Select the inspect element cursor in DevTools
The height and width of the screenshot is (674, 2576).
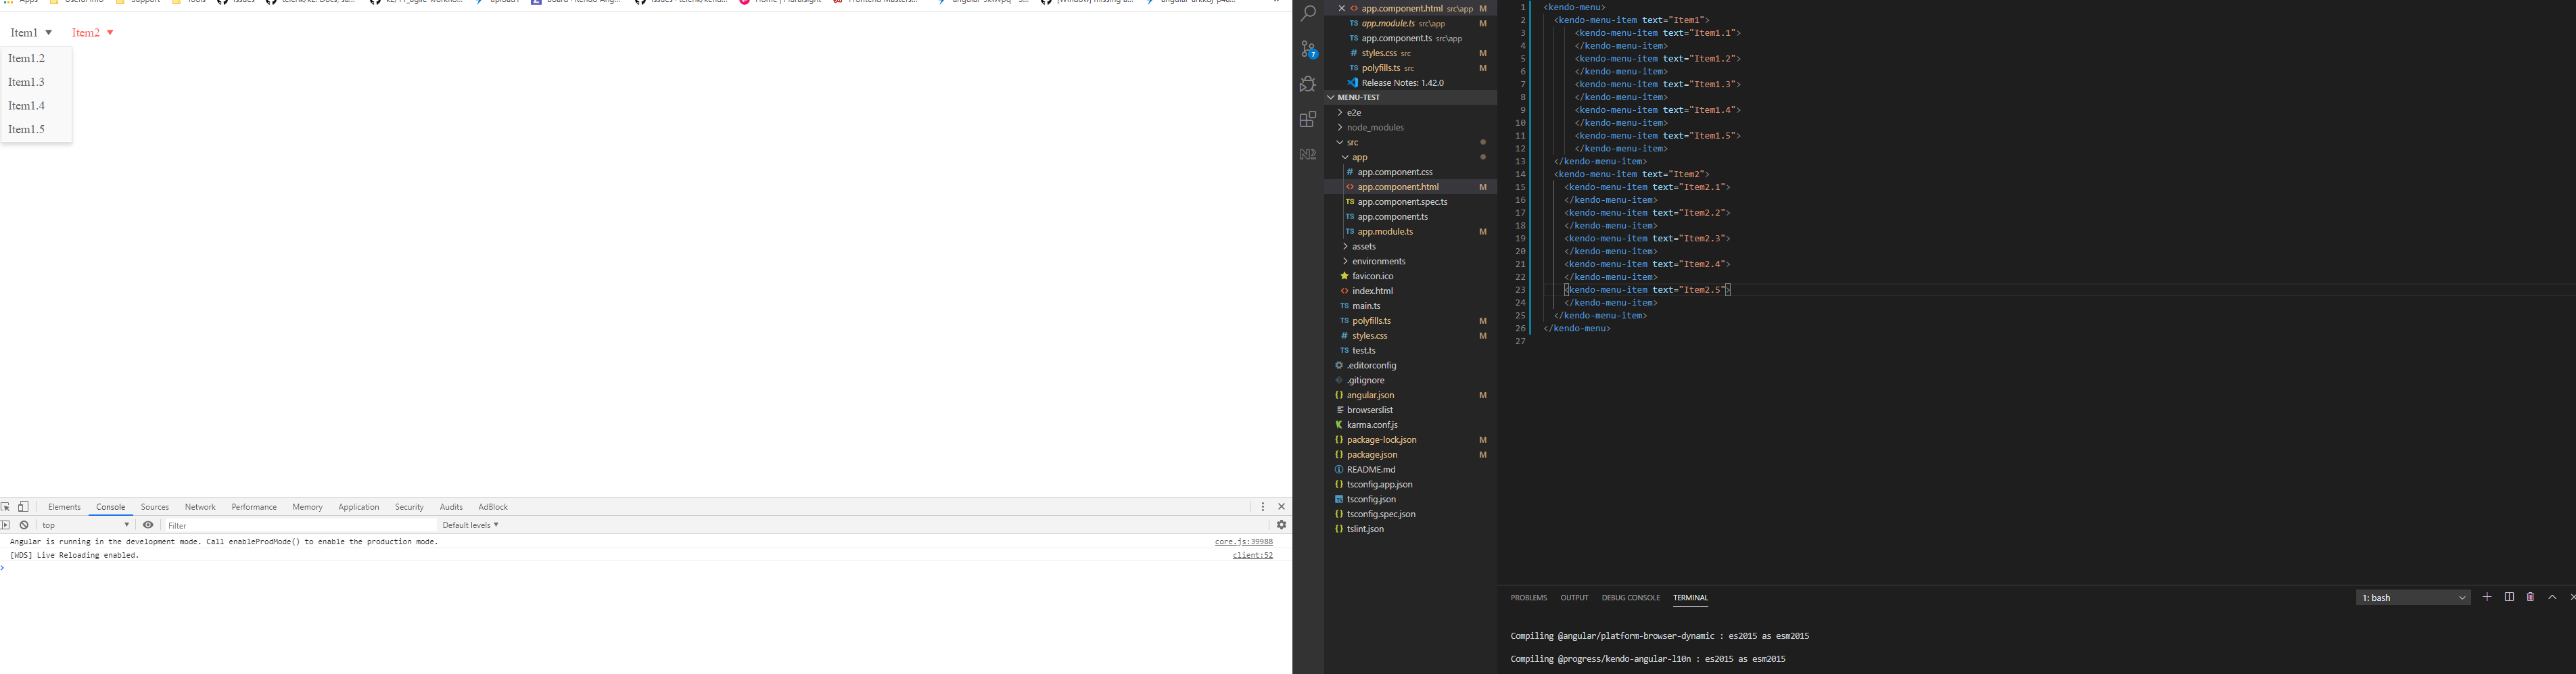pos(7,506)
